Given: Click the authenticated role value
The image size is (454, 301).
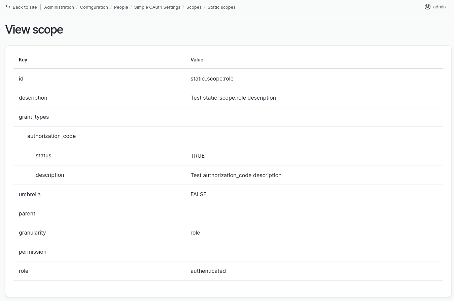Looking at the screenshot, I should click(208, 271).
